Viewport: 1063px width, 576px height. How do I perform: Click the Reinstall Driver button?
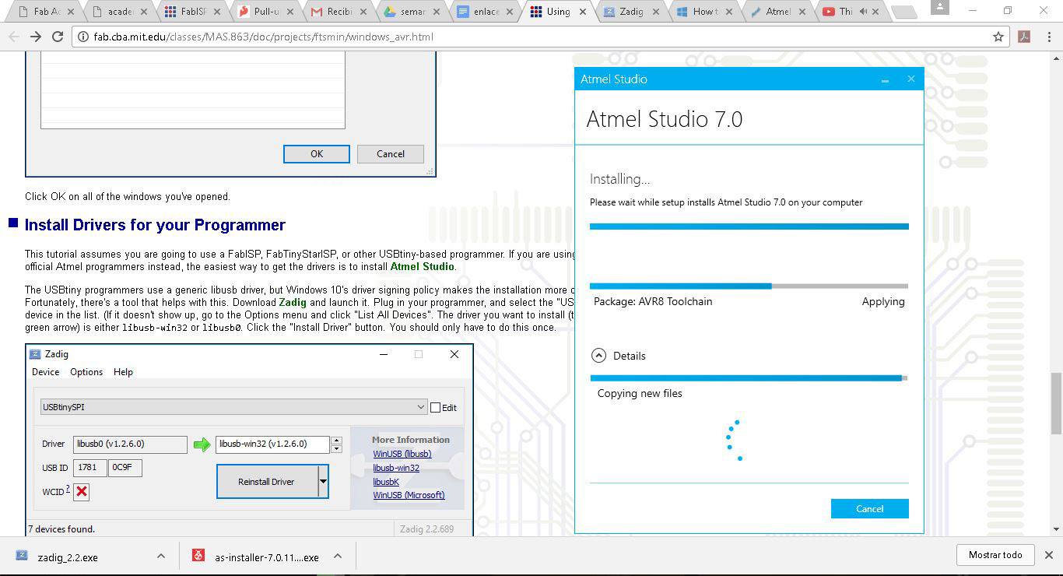point(266,482)
